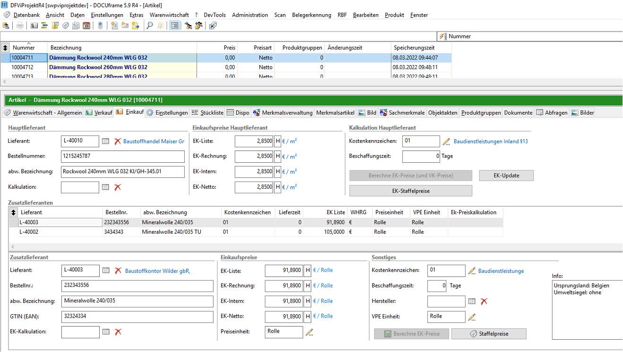Click the Staffelpreise button under Sonstiges
Viewport: 623px width, 352px height.
(489, 334)
